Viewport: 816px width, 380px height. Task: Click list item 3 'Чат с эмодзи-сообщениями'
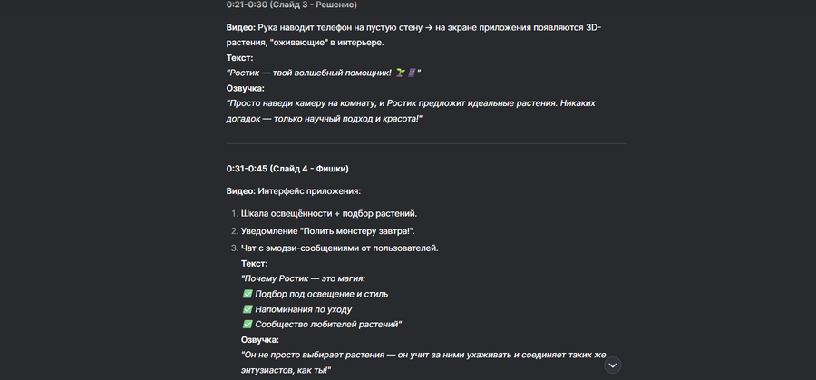[x=339, y=248]
